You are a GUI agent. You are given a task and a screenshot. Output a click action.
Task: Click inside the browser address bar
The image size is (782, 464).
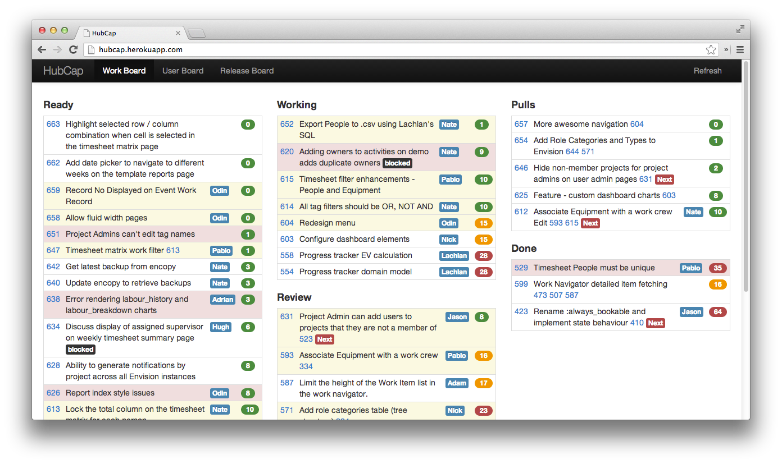337,49
